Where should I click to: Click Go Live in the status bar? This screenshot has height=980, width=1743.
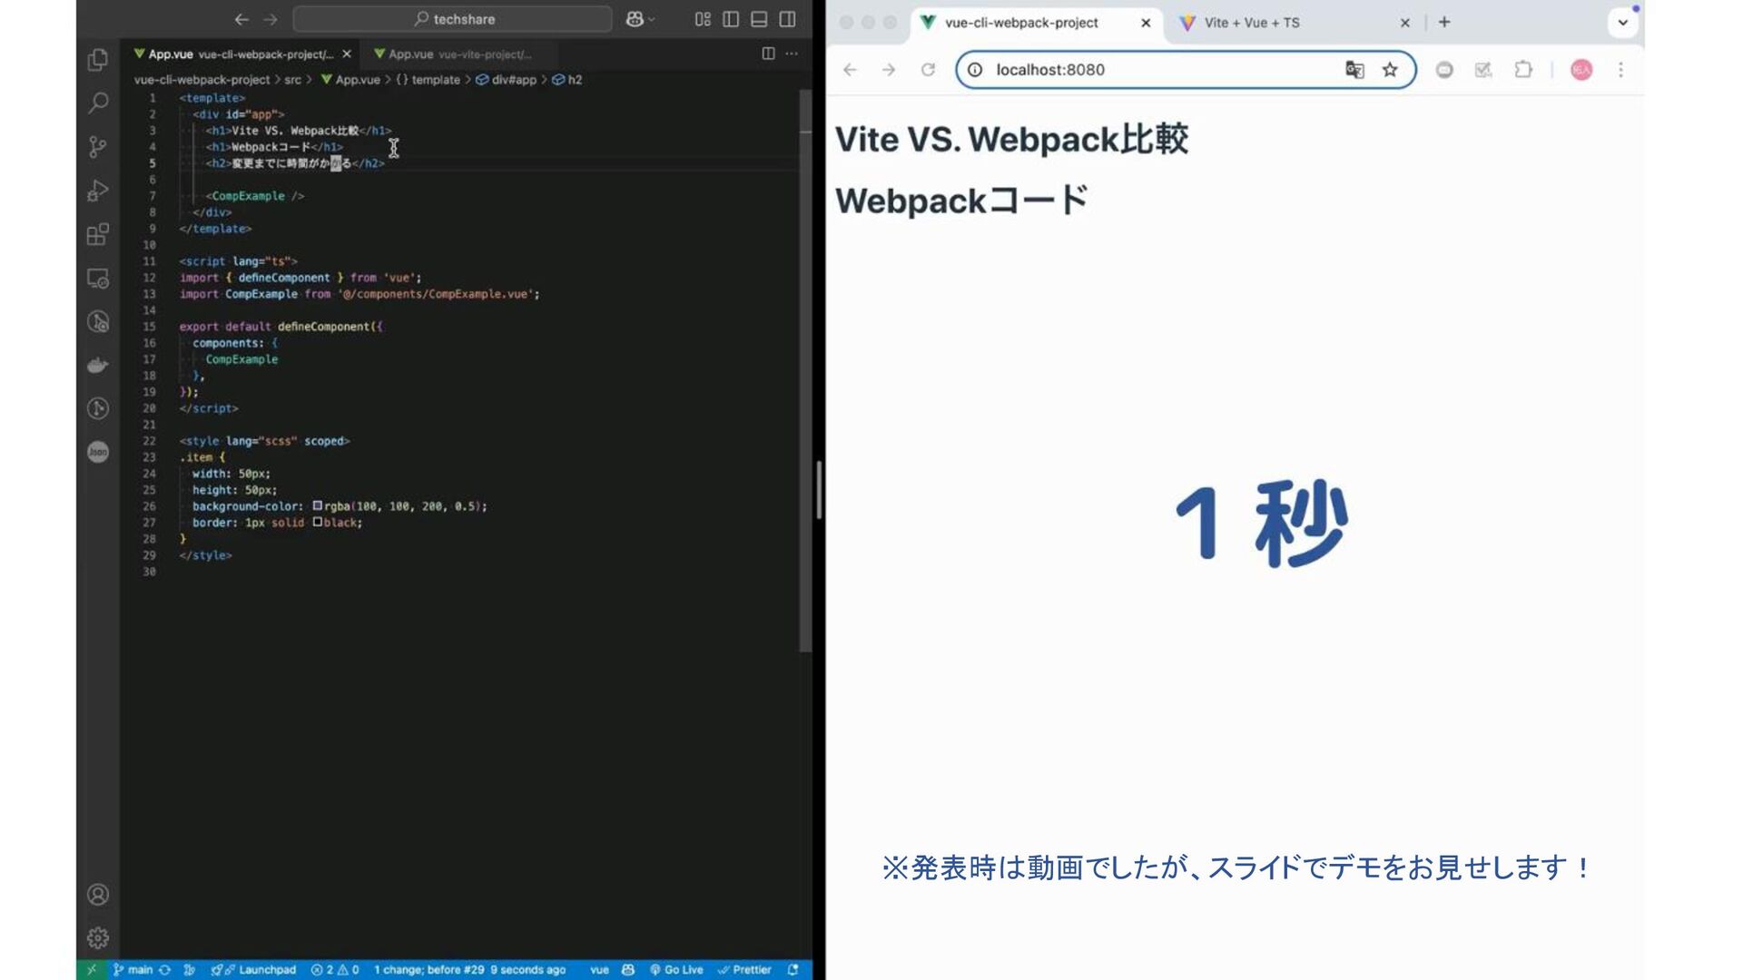676,969
